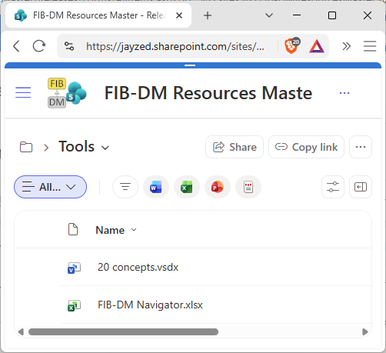This screenshot has width=386, height=353.
Task: Open the site header more options ellipsis
Action: [344, 93]
